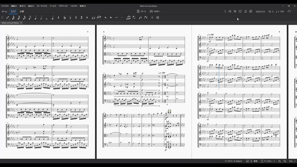Select eighth note duration
Screen dimensions: 297x167
coord(30,18)
